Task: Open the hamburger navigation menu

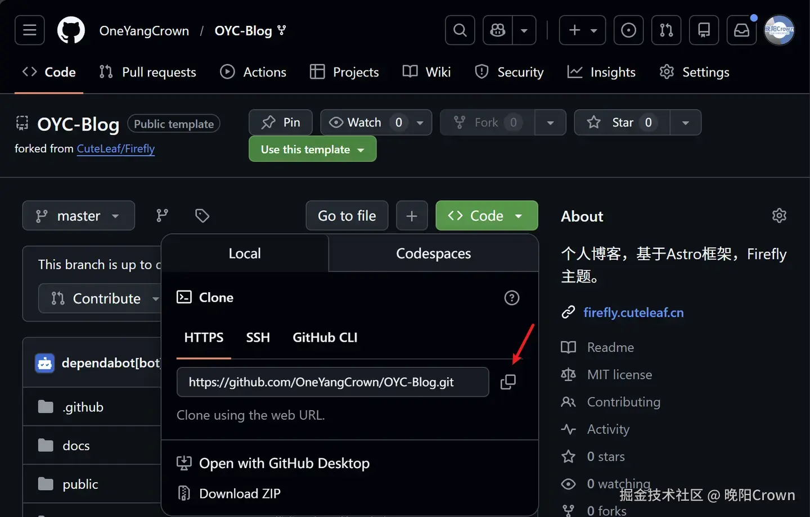Action: coord(30,30)
